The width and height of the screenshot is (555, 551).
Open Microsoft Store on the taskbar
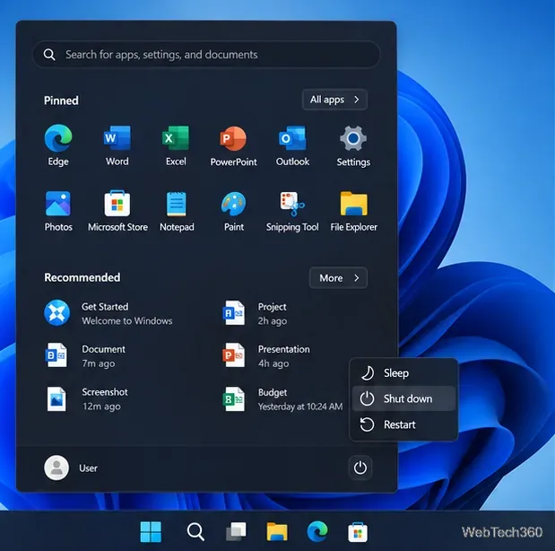358,531
